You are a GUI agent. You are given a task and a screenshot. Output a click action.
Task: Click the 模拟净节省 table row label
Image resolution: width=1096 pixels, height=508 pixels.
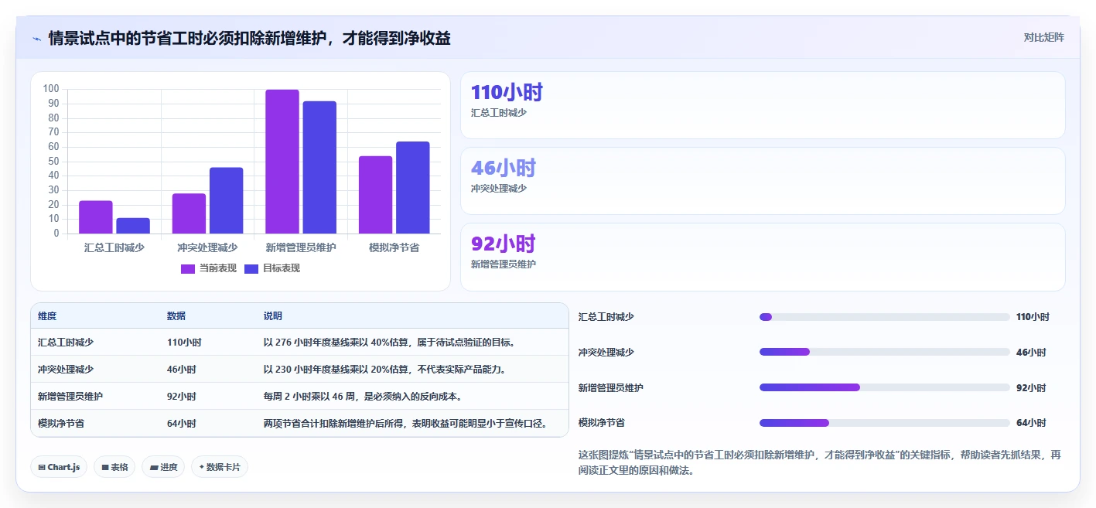[61, 423]
